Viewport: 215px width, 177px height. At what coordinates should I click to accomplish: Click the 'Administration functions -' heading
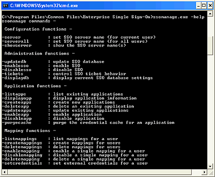40,54
